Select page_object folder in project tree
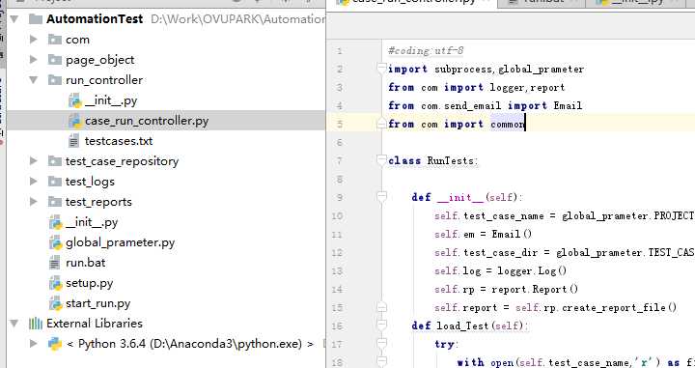This screenshot has height=368, width=695. click(x=99, y=60)
